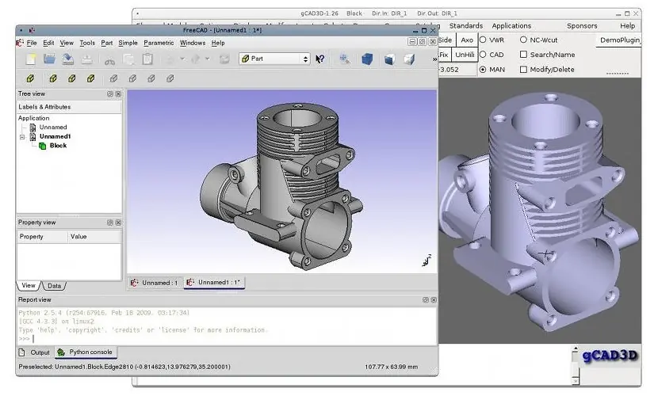Click the Copy icon in FreeCAD toolbar
This screenshot has height=396, width=658.
pos(128,59)
